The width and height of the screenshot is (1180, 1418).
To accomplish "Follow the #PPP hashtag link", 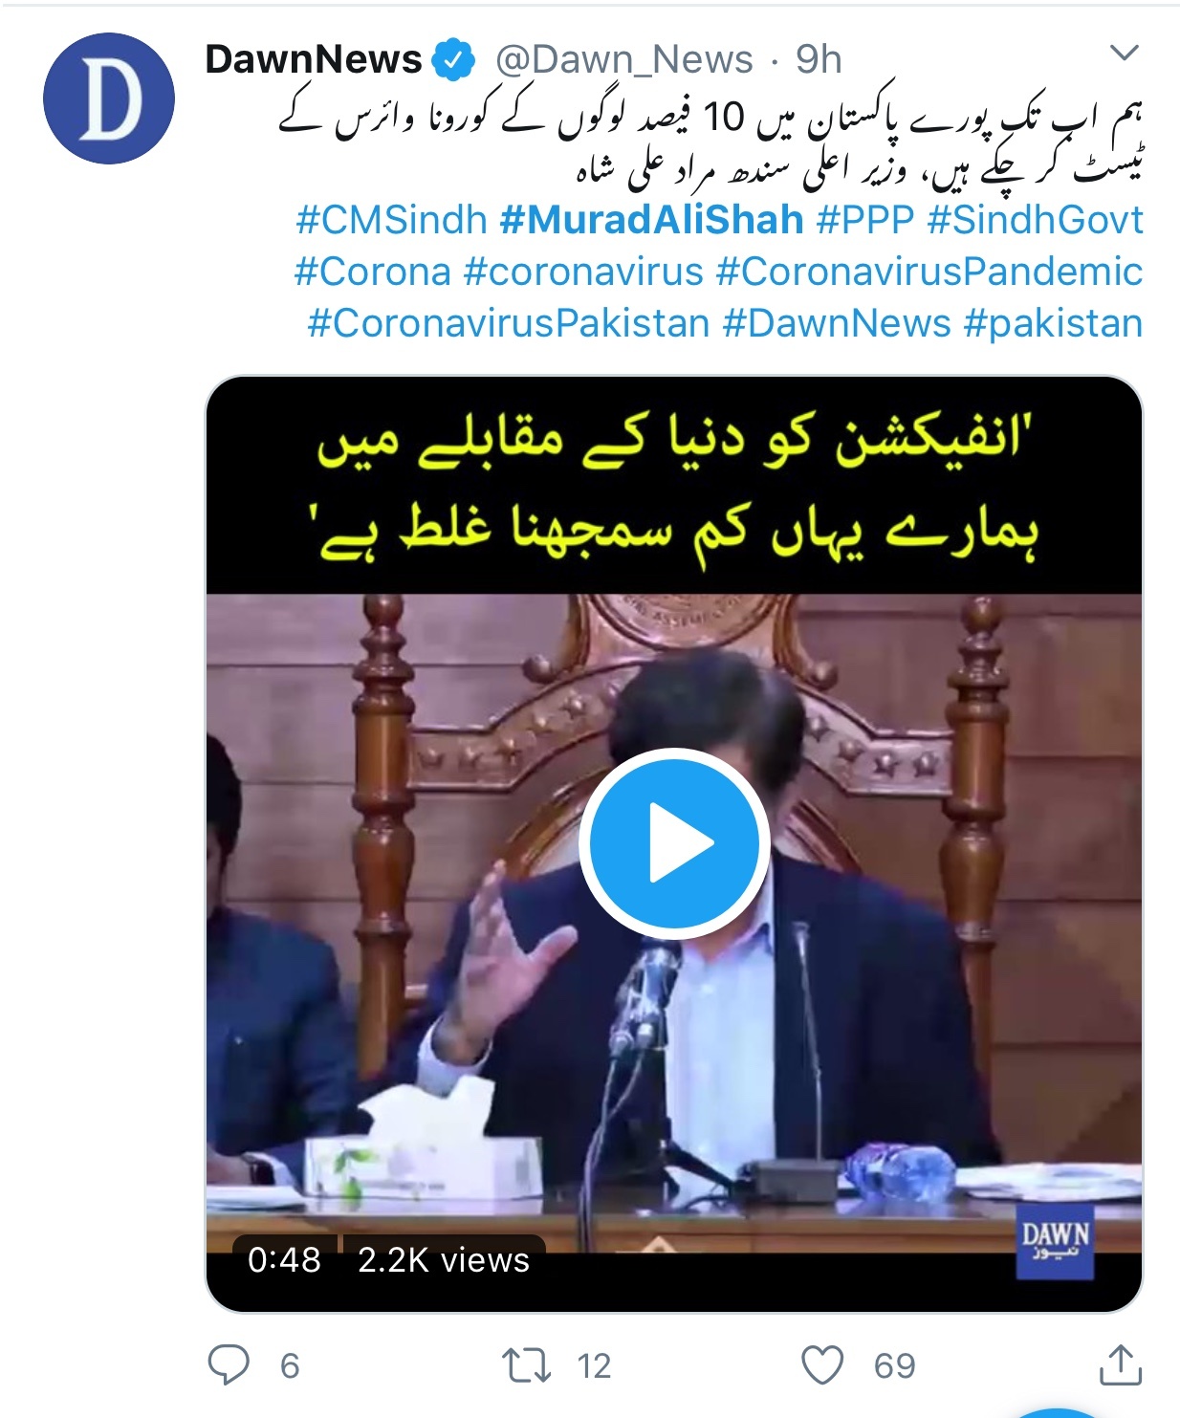I will coord(865,220).
